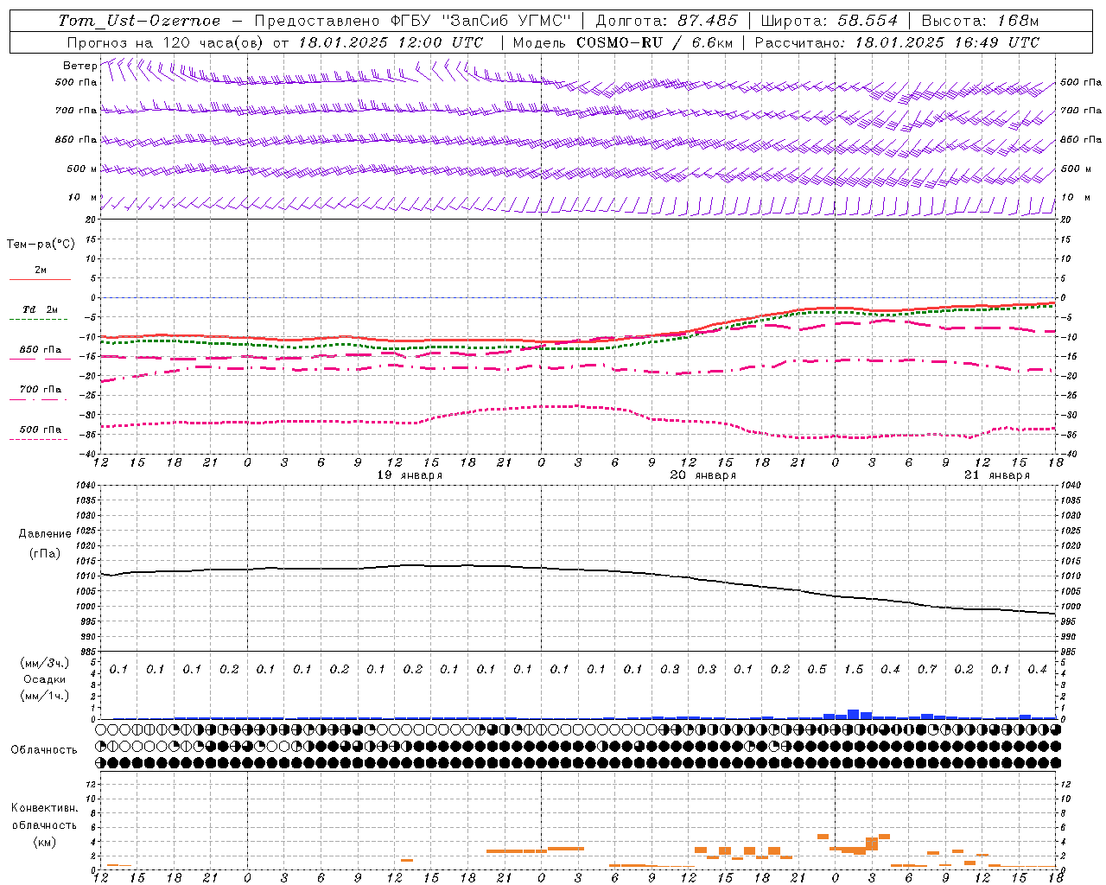Click the '700 гПа' temperature legend line swatch
Image resolution: width=1106 pixels, height=885 pixels.
coord(40,398)
